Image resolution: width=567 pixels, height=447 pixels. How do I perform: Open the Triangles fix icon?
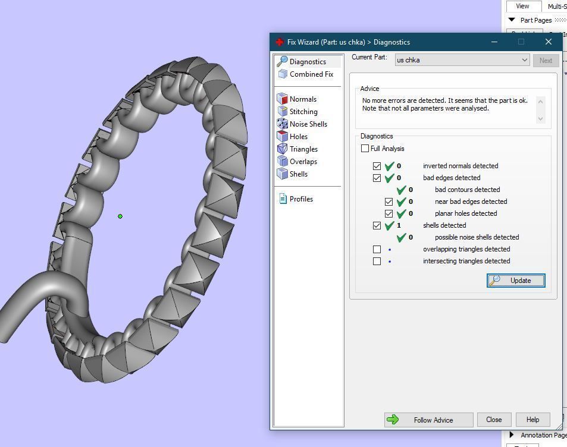point(282,149)
